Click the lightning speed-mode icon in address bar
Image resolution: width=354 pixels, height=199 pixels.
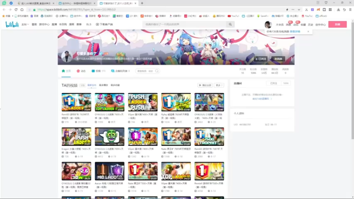click(x=287, y=10)
